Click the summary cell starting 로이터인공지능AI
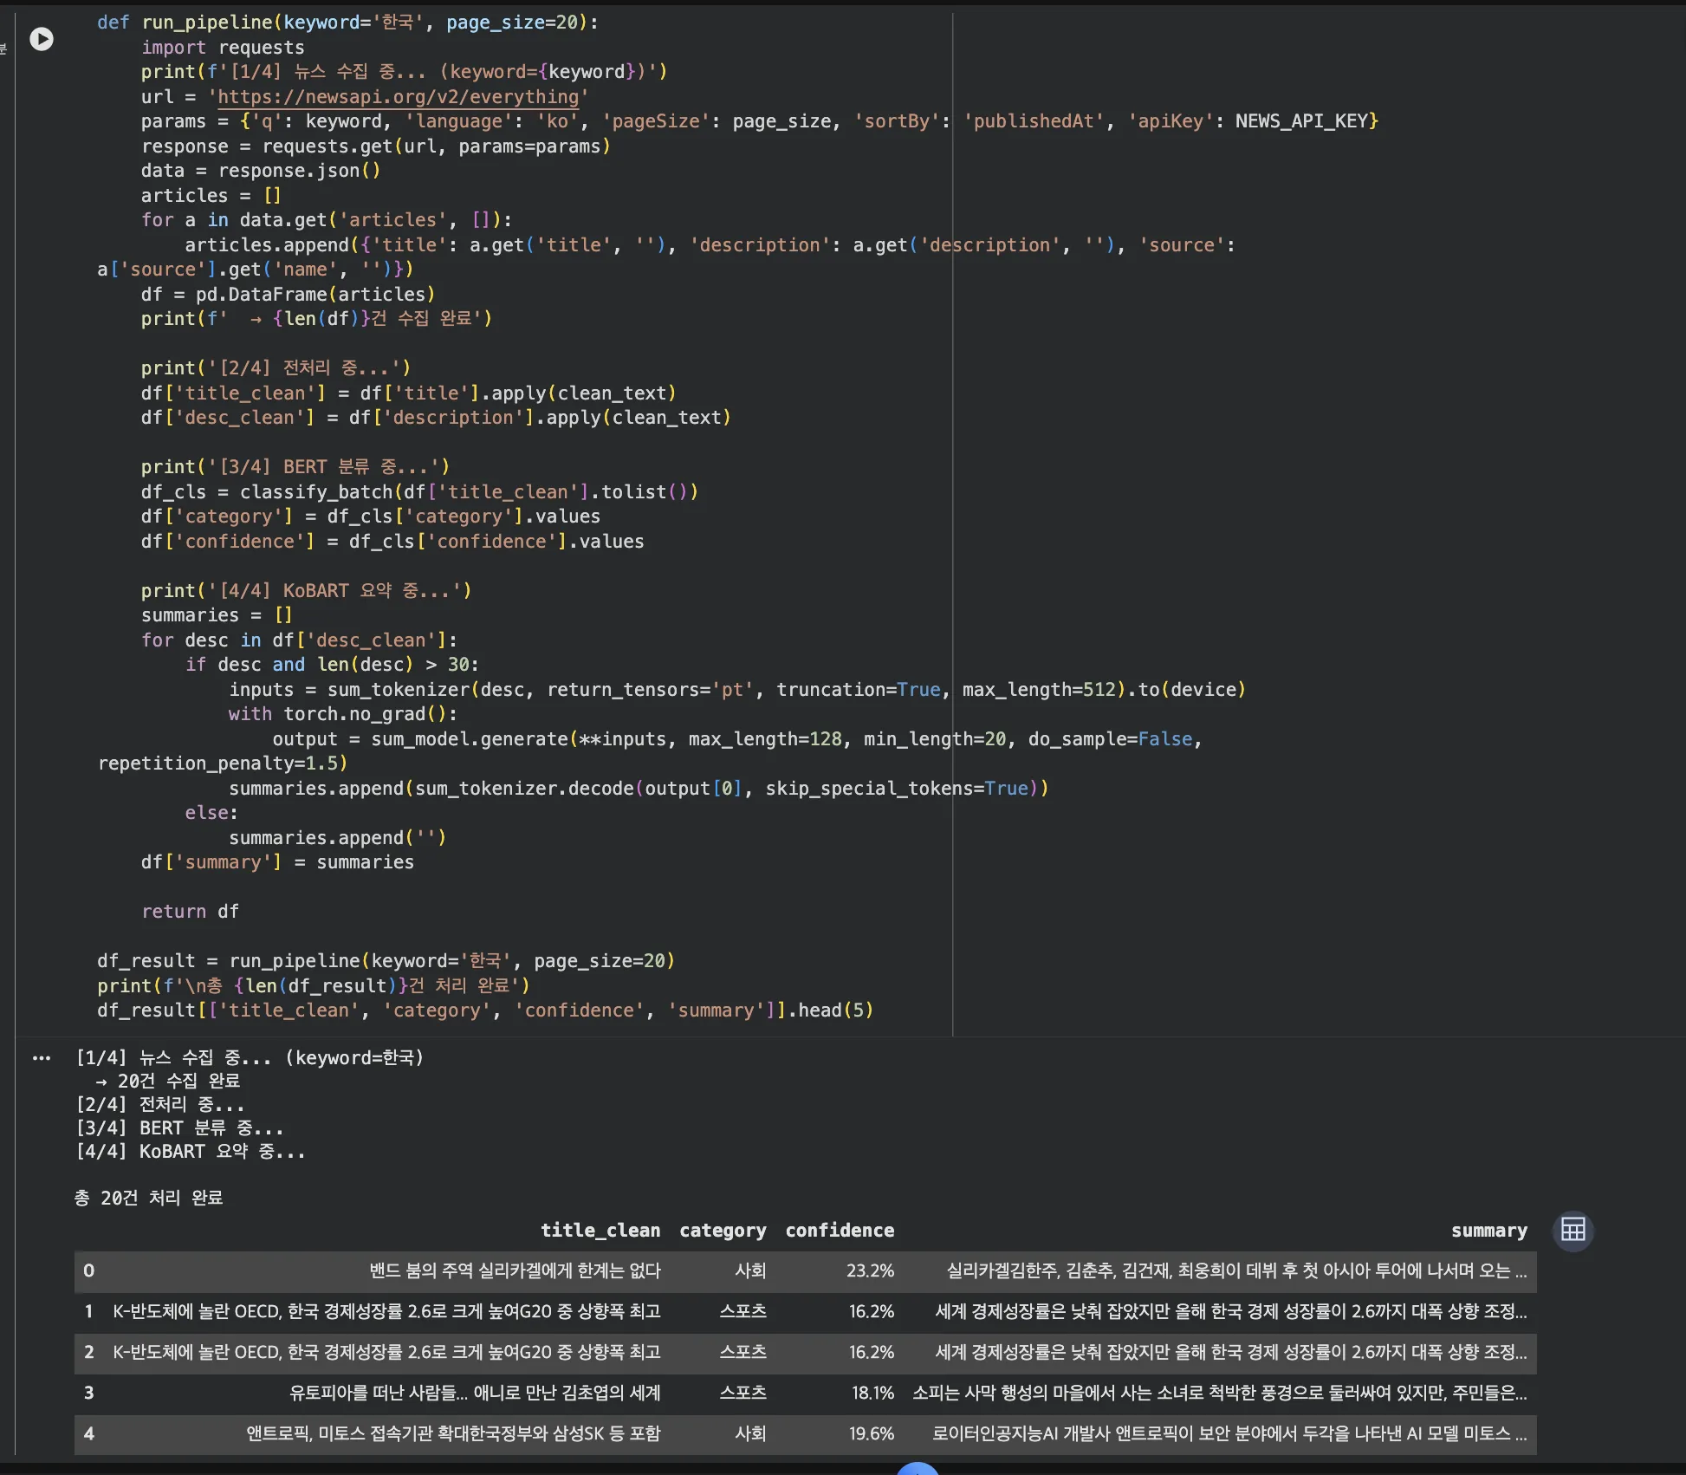This screenshot has width=1686, height=1475. click(1229, 1434)
